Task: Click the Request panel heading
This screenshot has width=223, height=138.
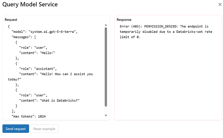Action: coord(11,20)
